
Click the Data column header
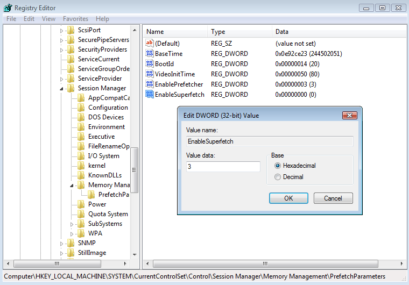(339, 32)
